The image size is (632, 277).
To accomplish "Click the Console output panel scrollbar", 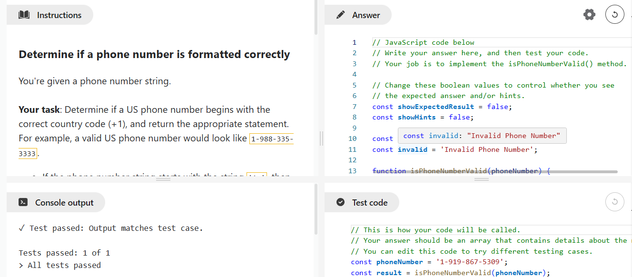I will coord(316,209).
